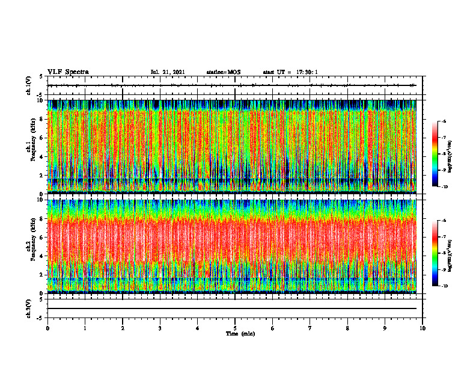This screenshot has height=368, width=476.
Task: Click the ch.2 spectrogram color bar
Action: click(435, 253)
